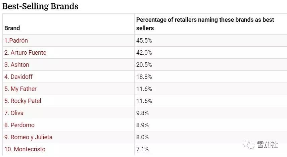Open the Arturo Fuente brand link
This screenshot has width=287, height=157.
25,53
